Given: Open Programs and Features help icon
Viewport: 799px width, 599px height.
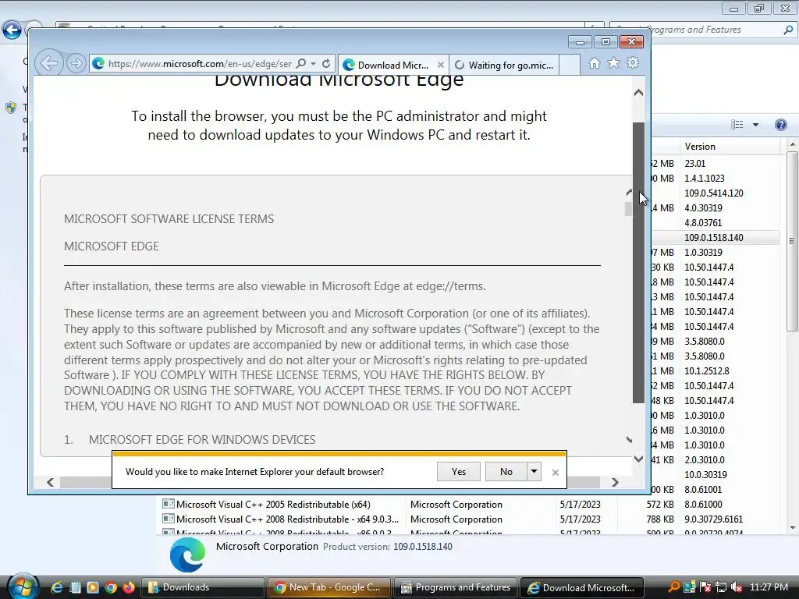Looking at the screenshot, I should 780,125.
